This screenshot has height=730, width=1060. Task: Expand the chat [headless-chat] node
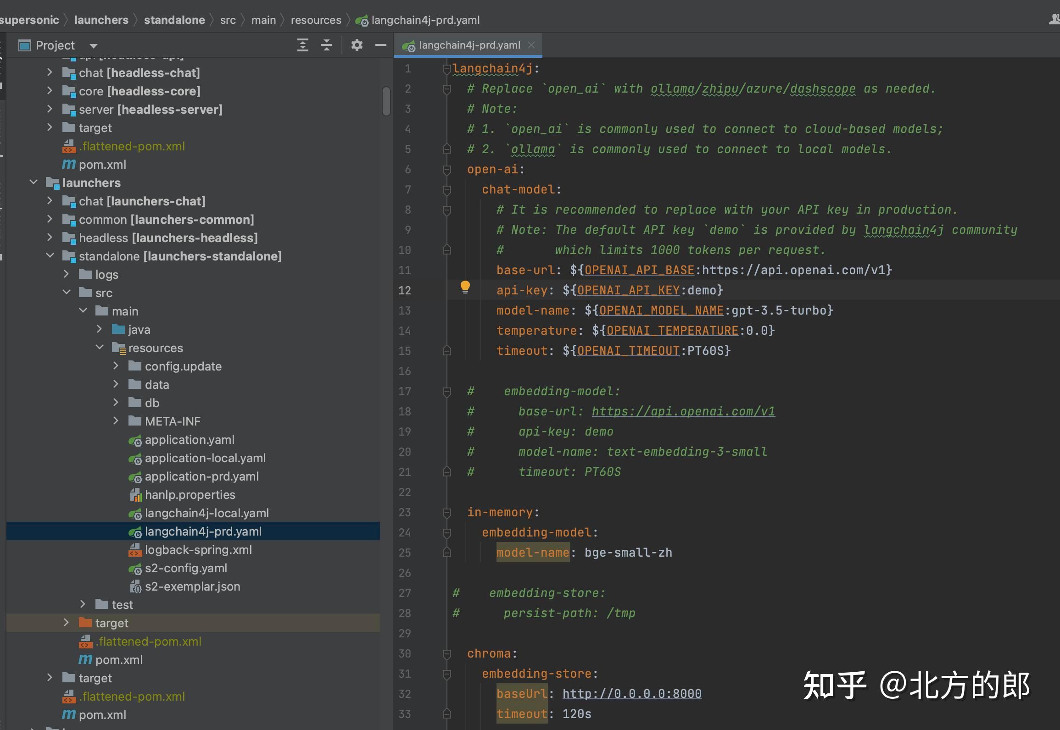[50, 72]
